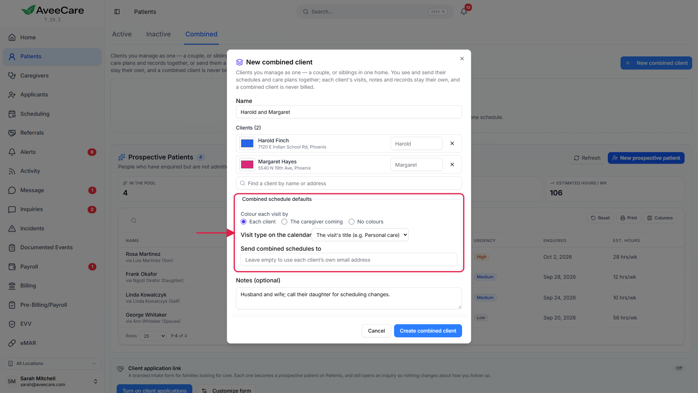
Task: Remove Margaret Hayes from clients list
Action: click(452, 164)
